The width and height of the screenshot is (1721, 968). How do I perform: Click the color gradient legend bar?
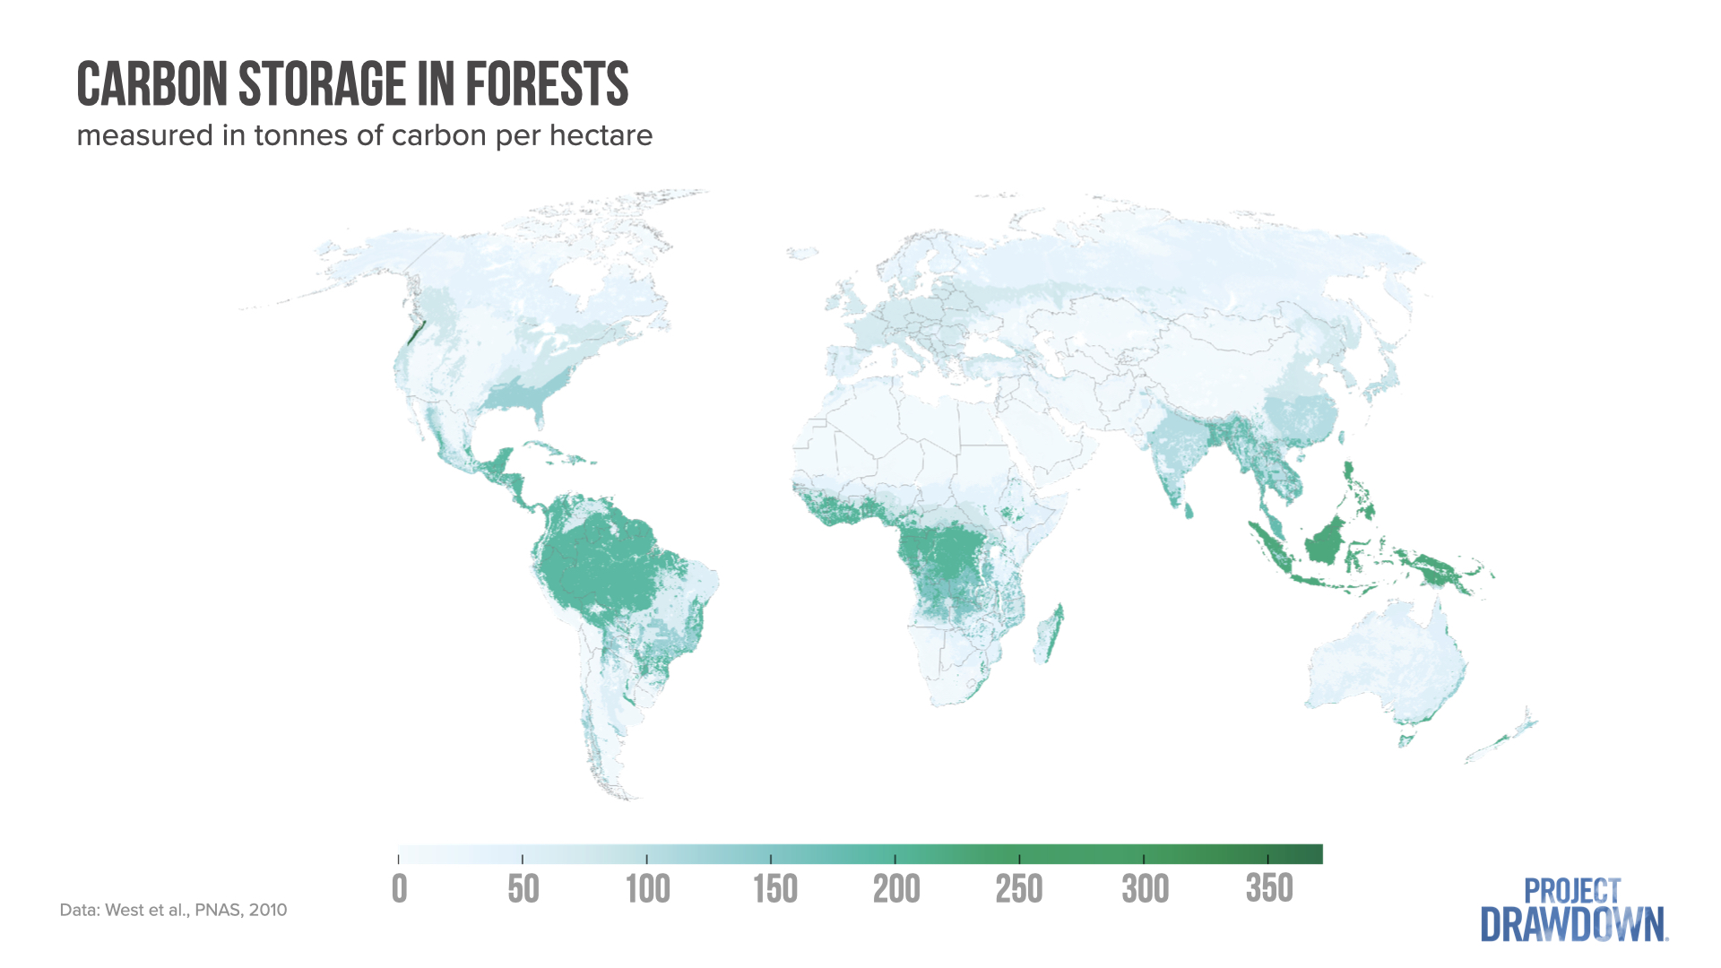860,854
